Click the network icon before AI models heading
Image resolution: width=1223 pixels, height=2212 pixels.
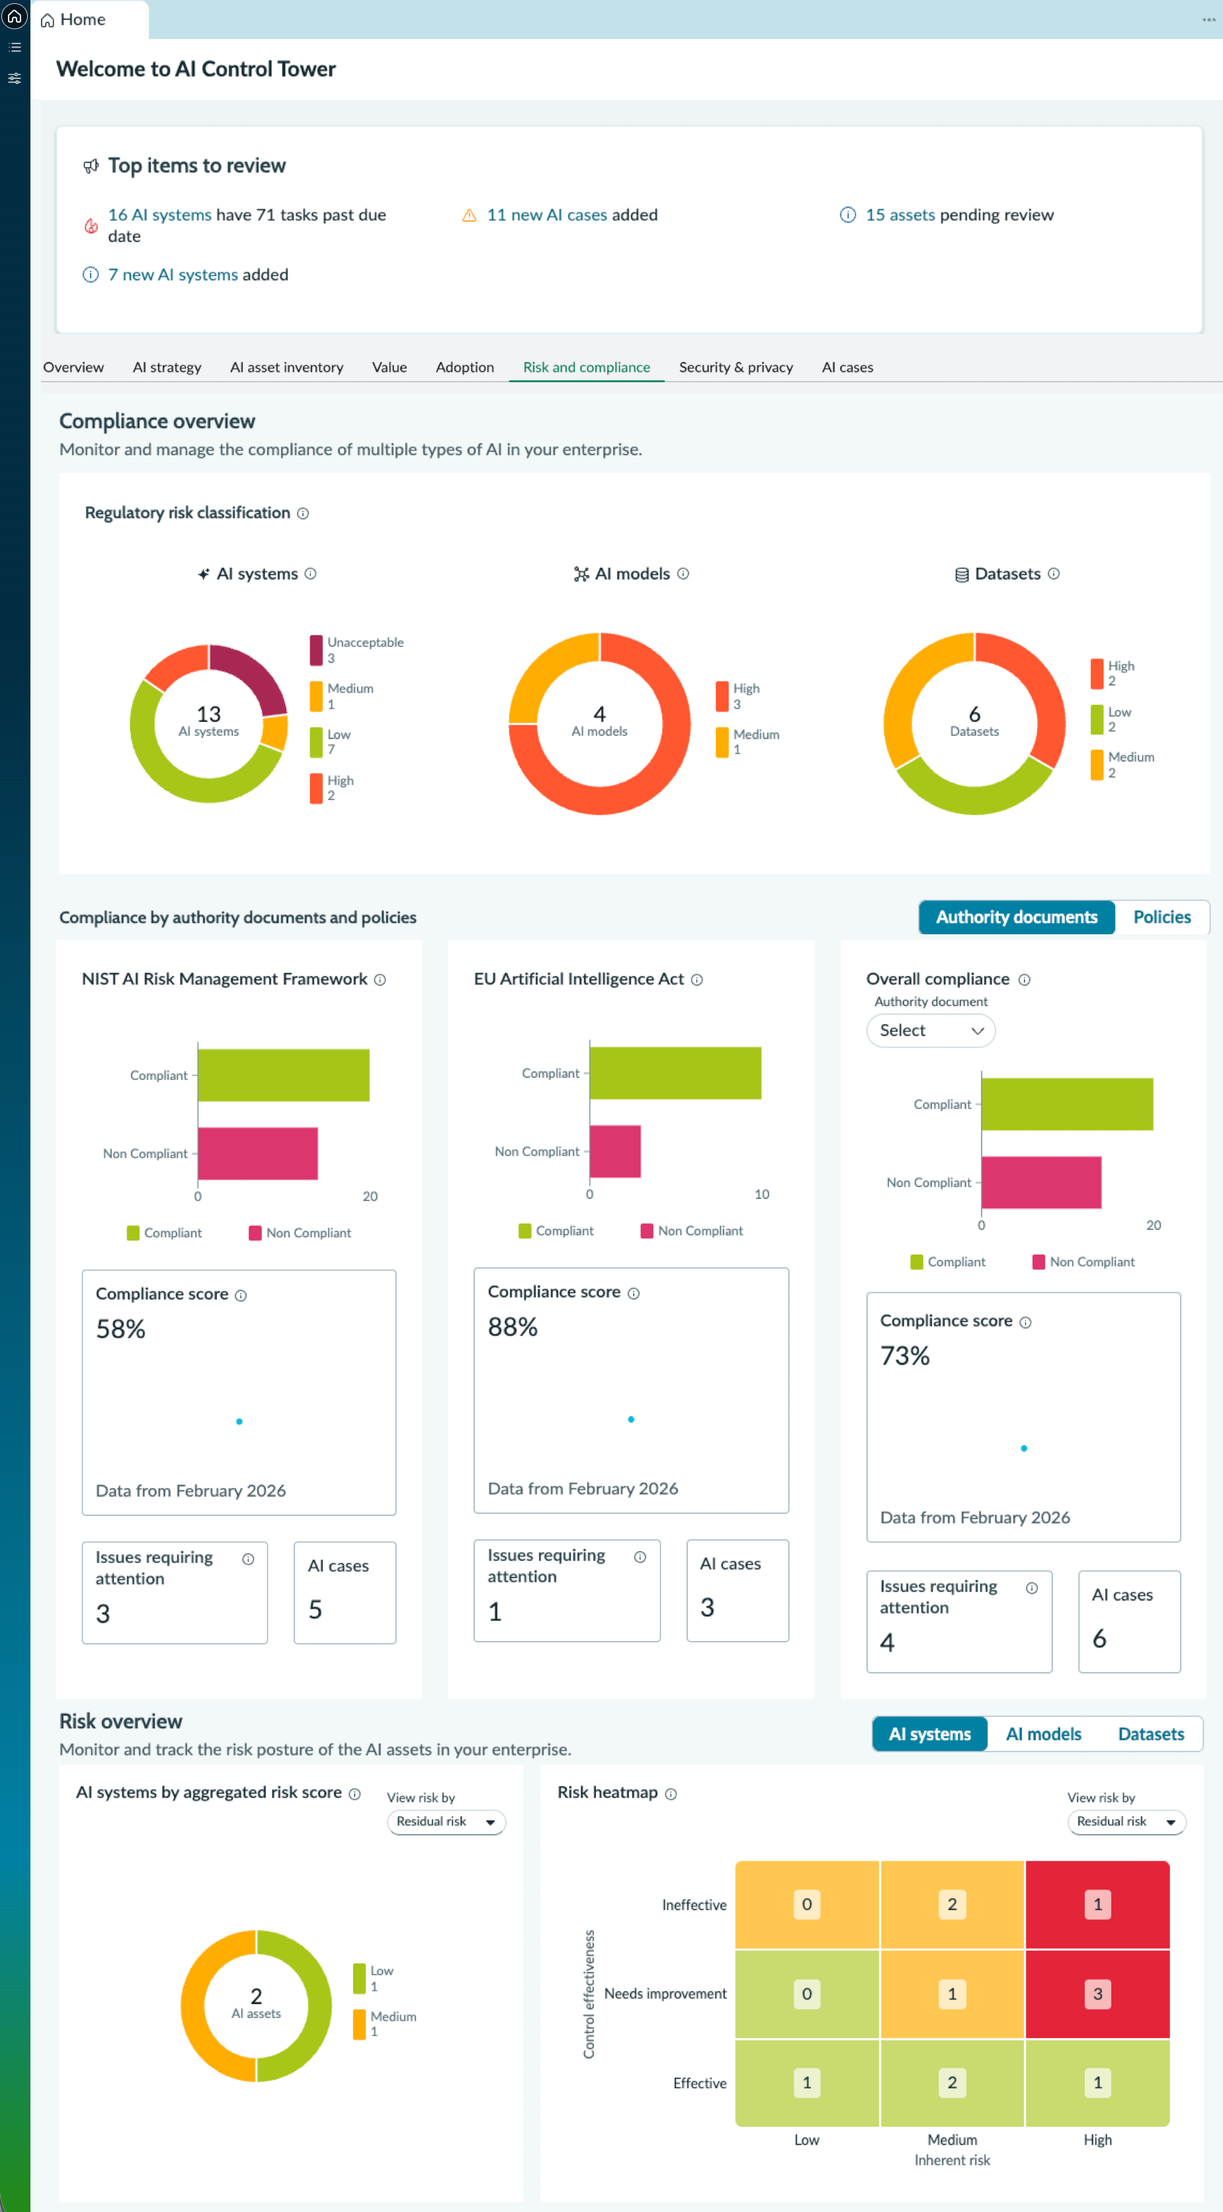click(581, 574)
